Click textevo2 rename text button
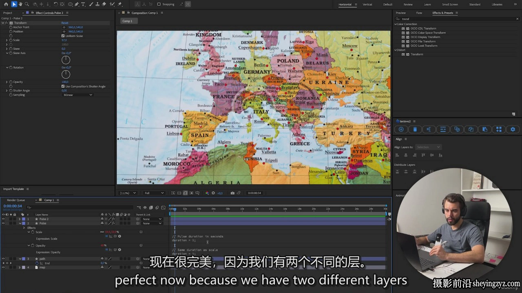The image size is (522, 293). (x=429, y=129)
